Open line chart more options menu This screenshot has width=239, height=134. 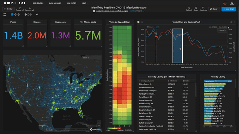234,22
